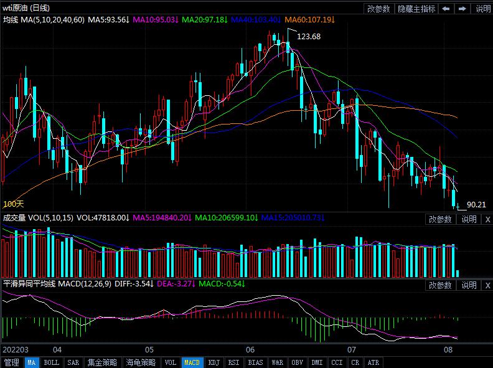Close the MACD panel with its X
Screen dimensions: 493x368
coord(487,285)
